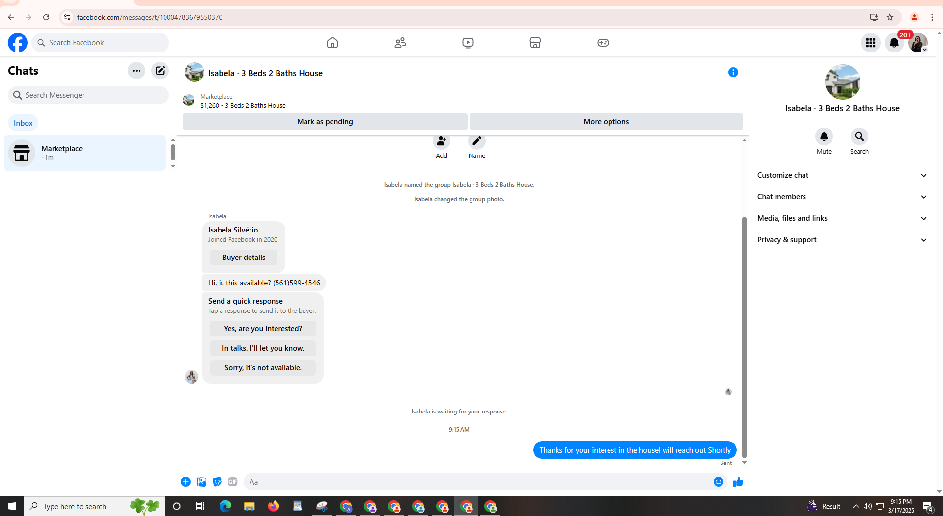The image size is (943, 516).
Task: Click the Facebook logo
Action: click(18, 43)
